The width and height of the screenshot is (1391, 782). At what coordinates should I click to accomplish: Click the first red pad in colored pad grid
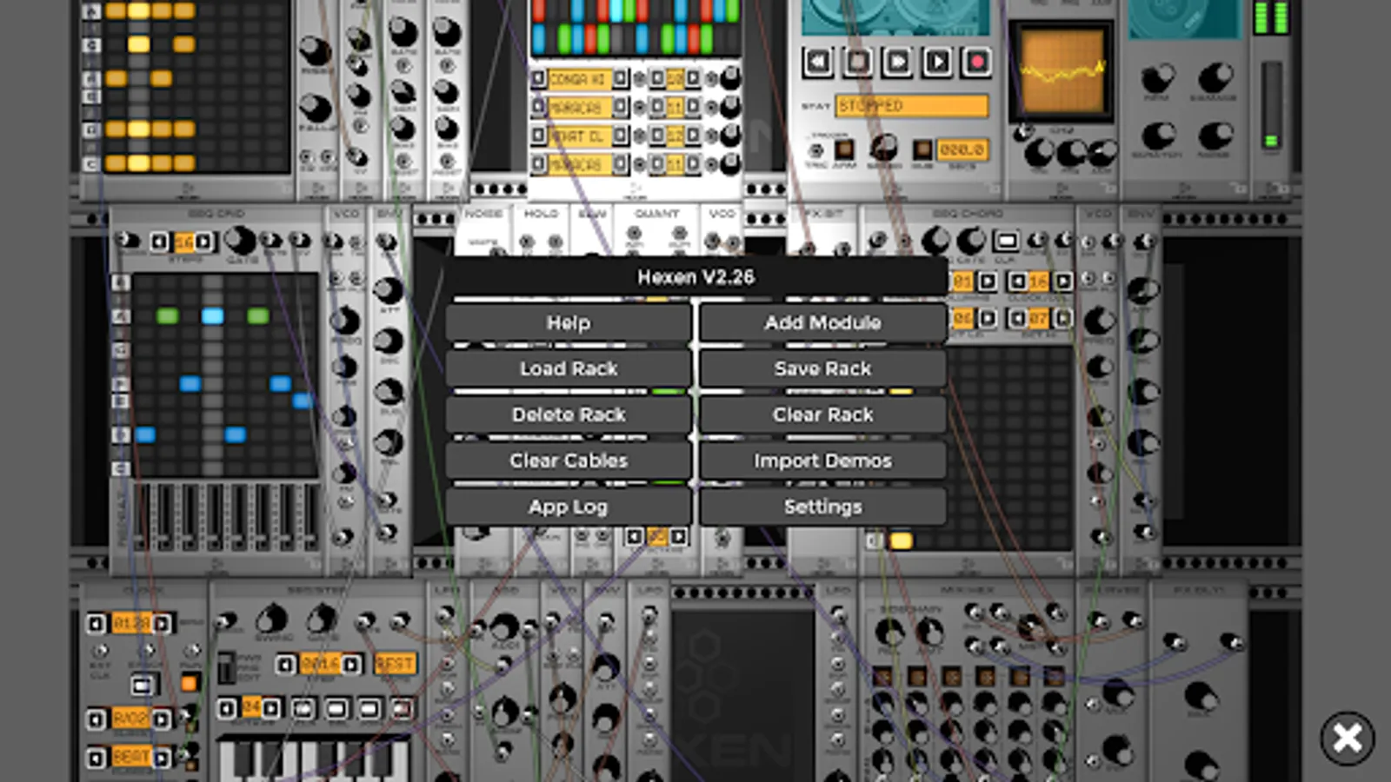click(539, 10)
